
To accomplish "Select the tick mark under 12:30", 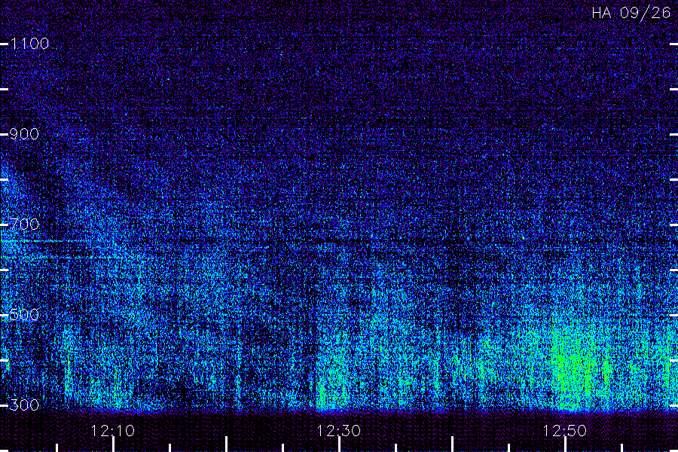I will (x=340, y=444).
